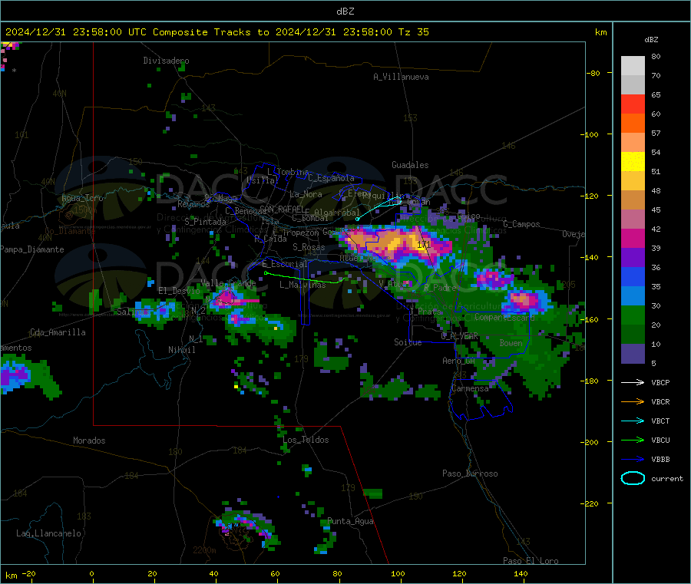Image resolution: width=691 pixels, height=584 pixels.
Task: Click the -80 km y-axis tick label
Action: tap(593, 73)
